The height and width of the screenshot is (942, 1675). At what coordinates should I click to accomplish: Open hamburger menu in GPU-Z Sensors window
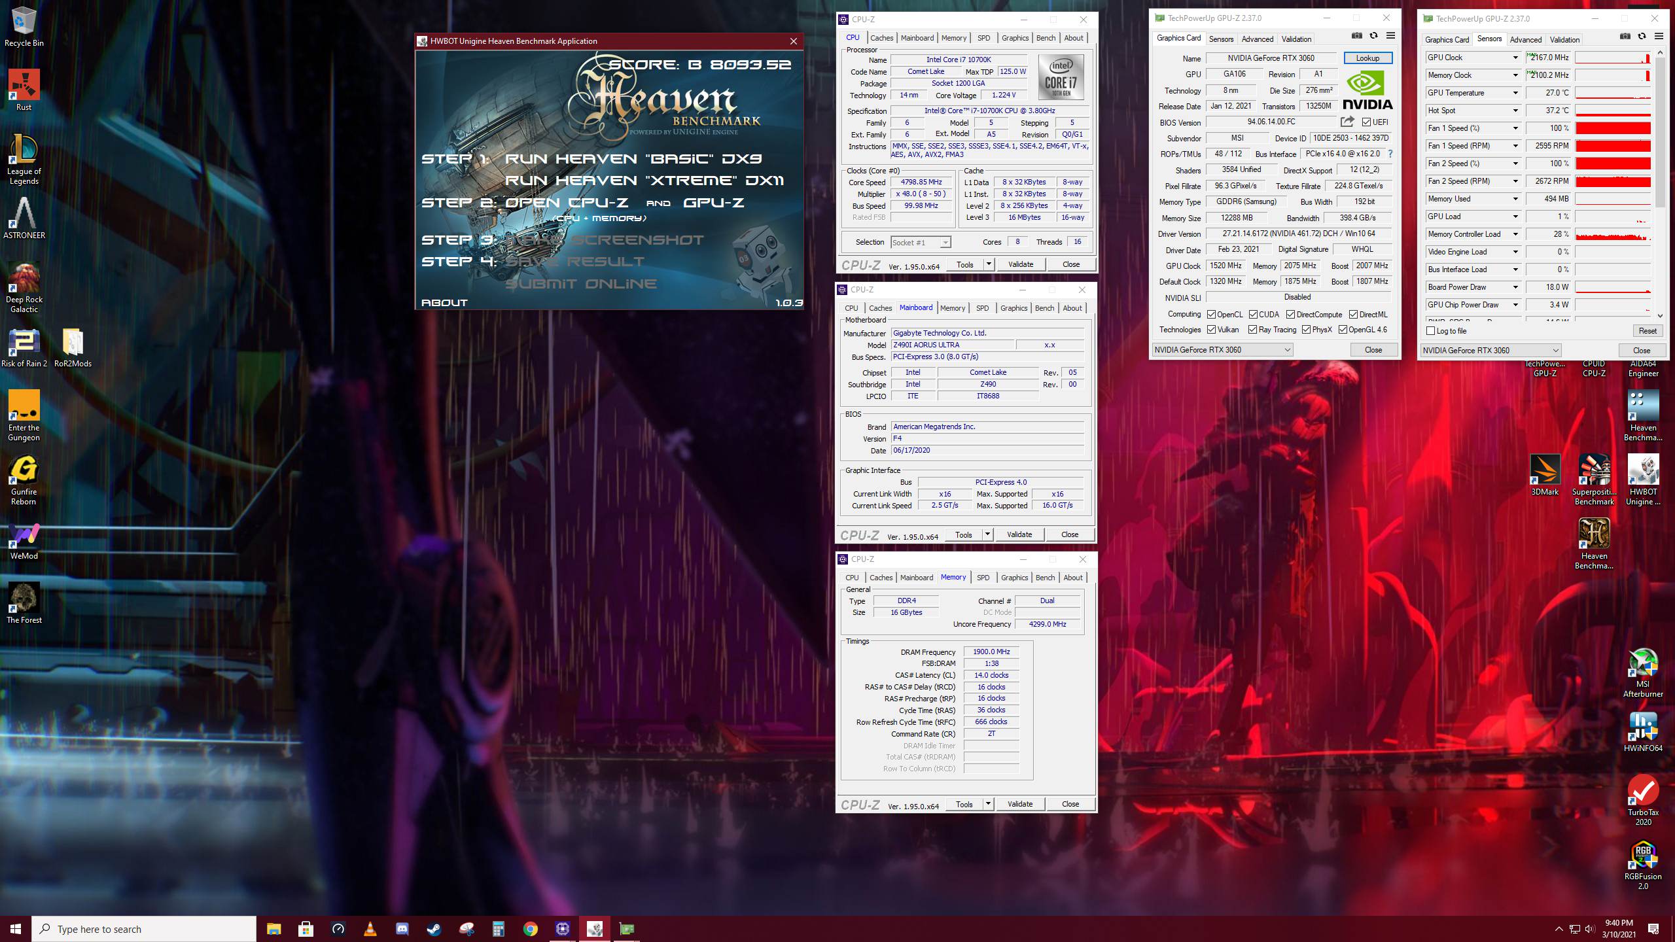tap(1659, 36)
